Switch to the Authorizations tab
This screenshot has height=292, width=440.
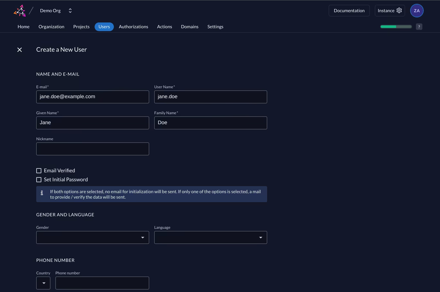tap(133, 27)
